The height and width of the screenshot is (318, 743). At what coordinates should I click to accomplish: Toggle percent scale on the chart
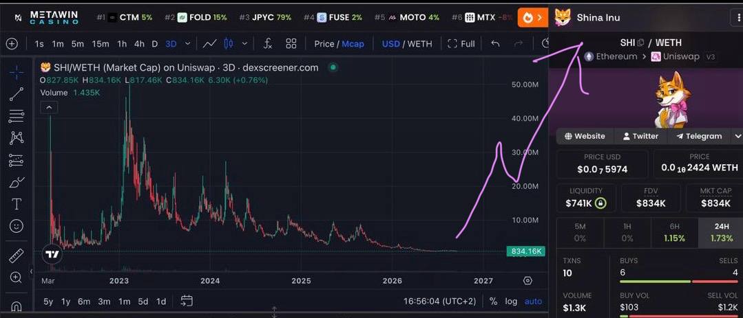coord(493,301)
